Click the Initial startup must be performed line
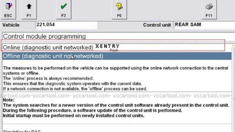The width and height of the screenshot is (235, 132). [x=74, y=116]
